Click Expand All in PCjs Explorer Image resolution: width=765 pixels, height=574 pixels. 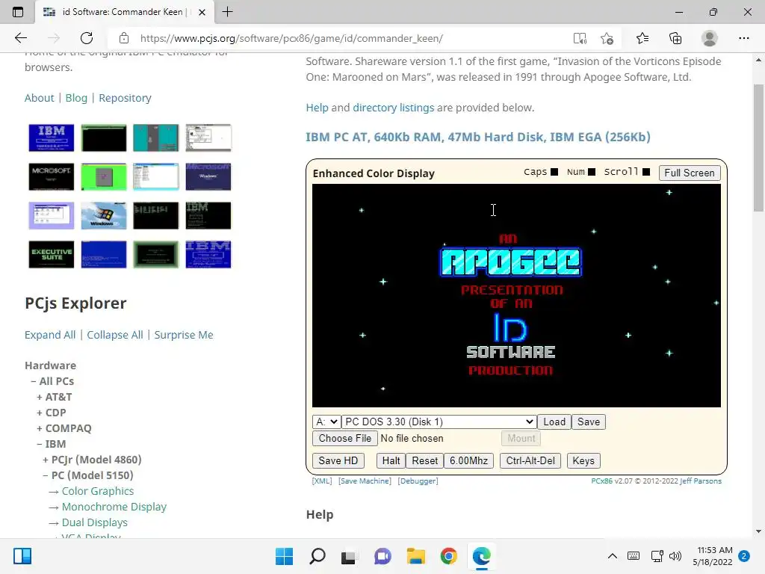coord(50,335)
